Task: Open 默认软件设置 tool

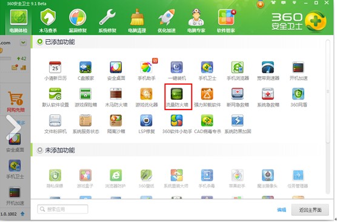Action: click(x=55, y=97)
